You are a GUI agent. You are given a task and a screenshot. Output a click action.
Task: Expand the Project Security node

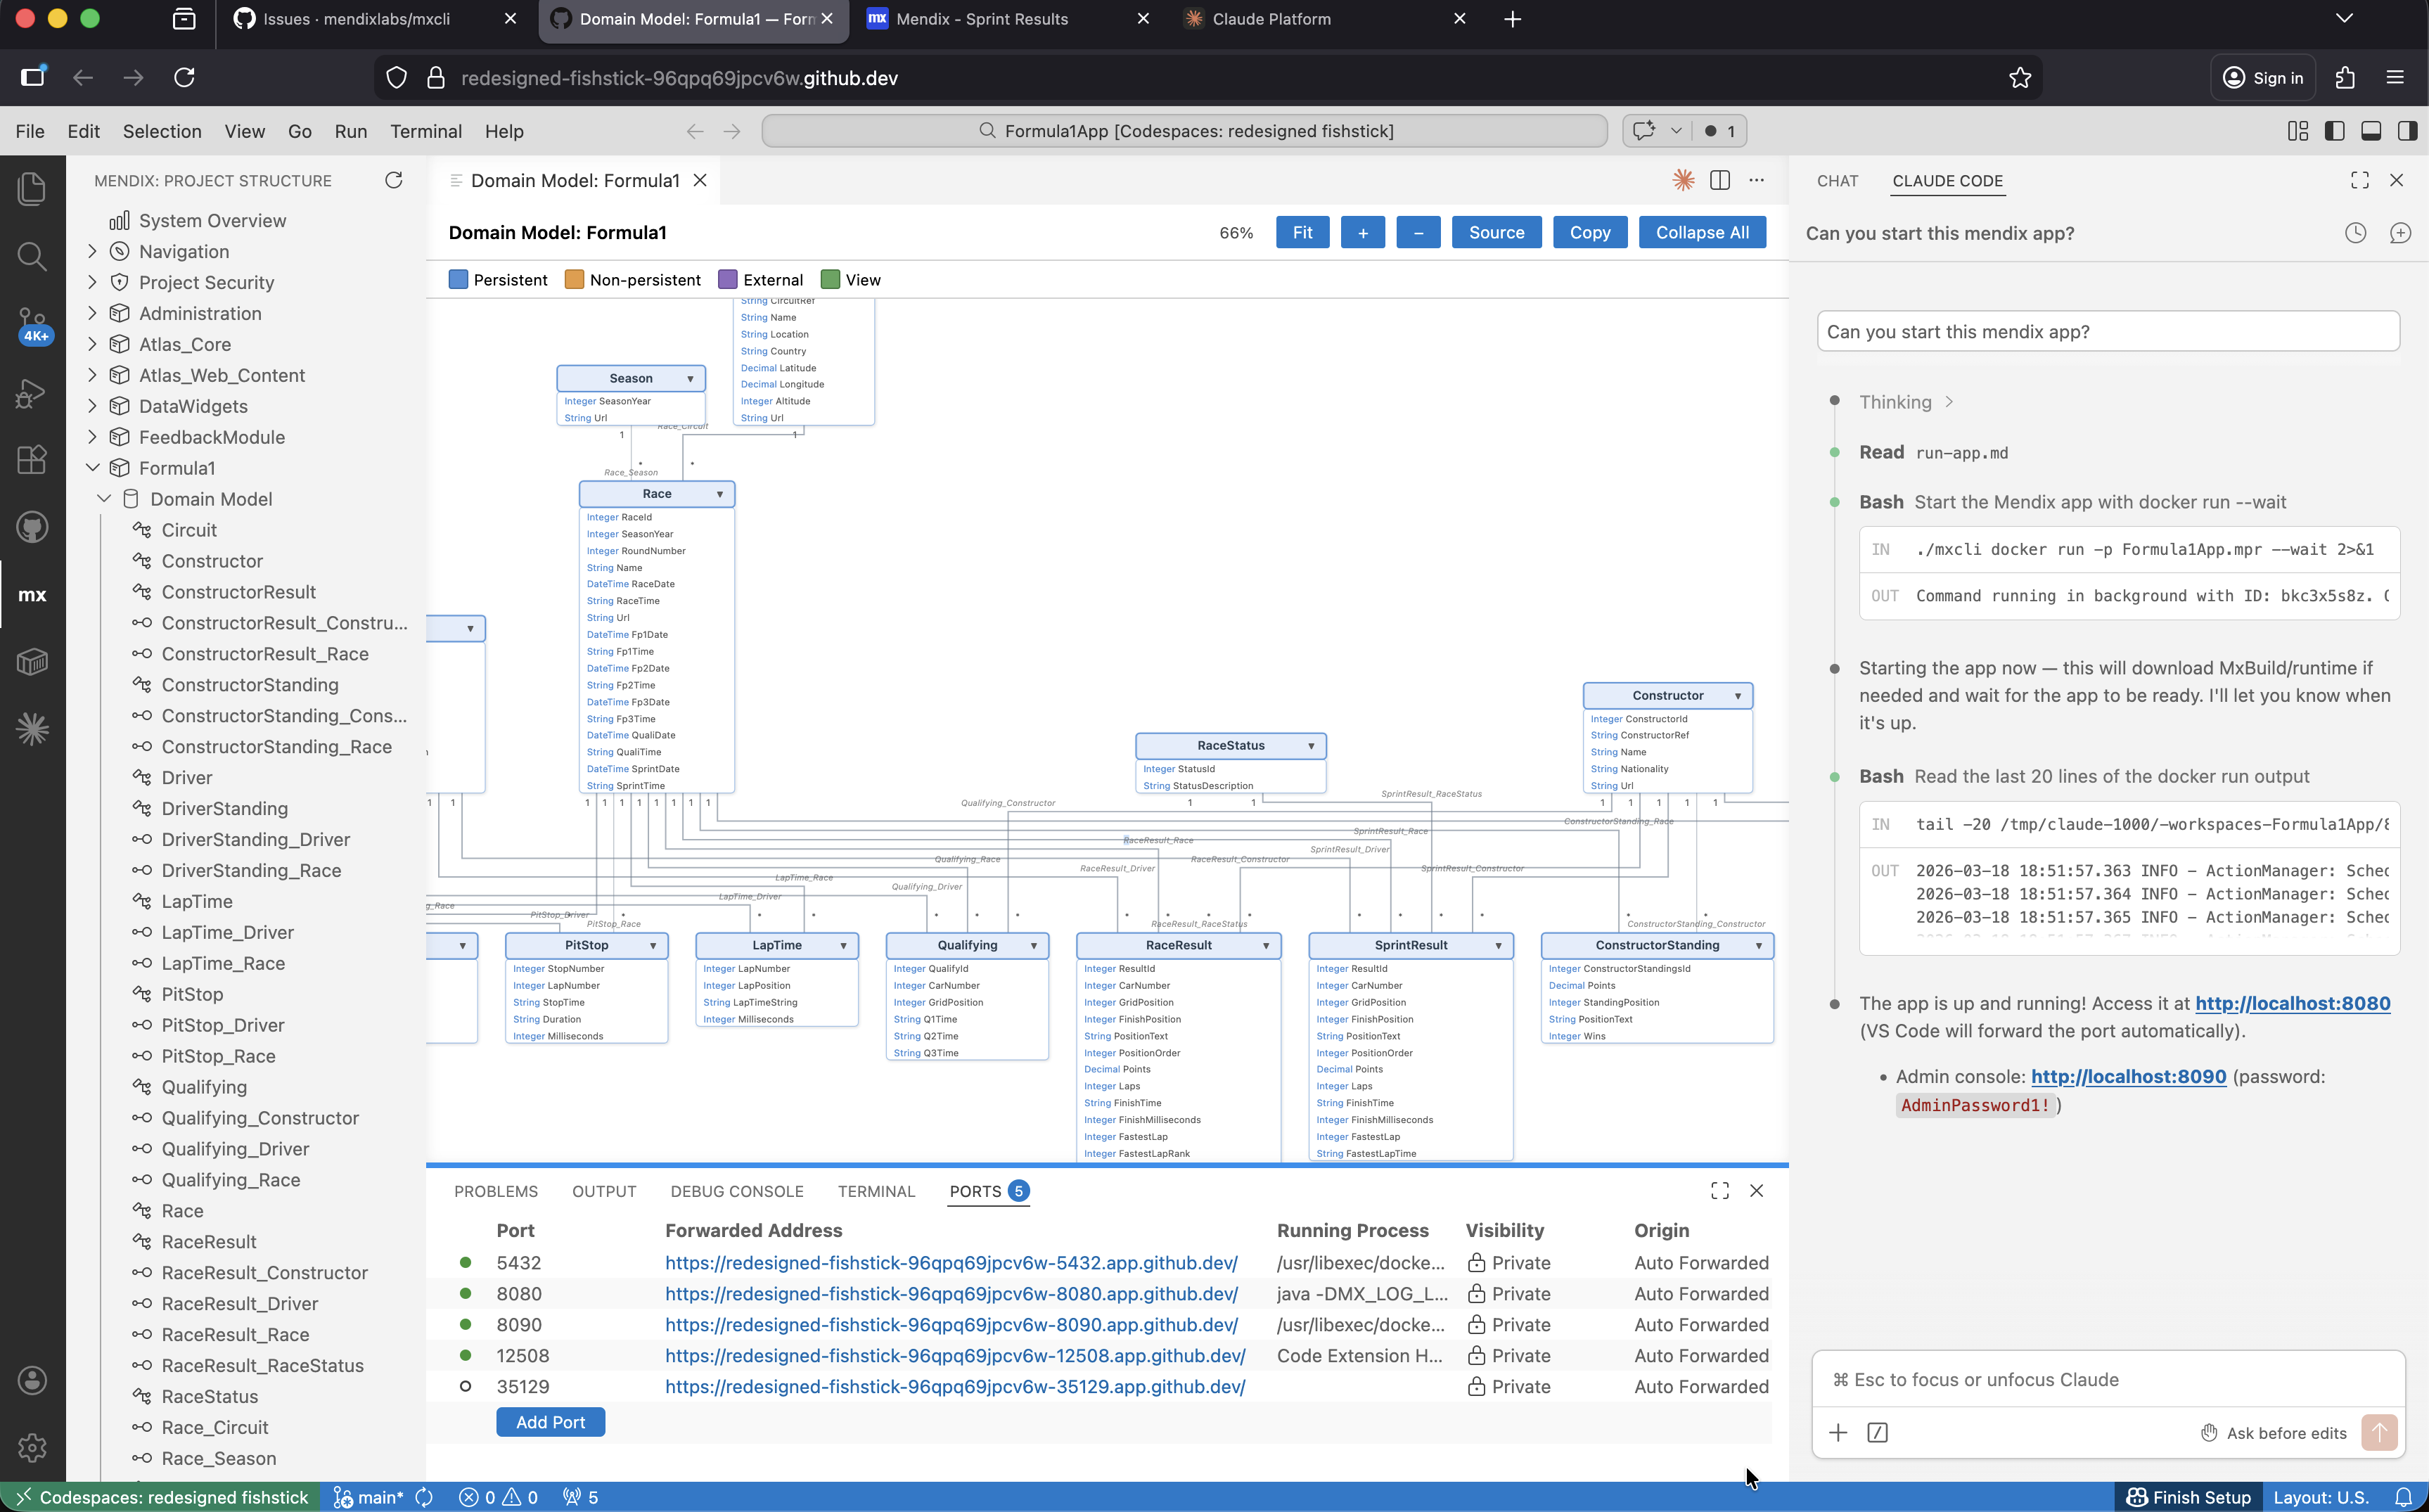point(92,282)
